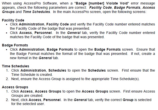Viewport: 158px width, 110px height.
Task: Click the 'Badge Formats' section heading
Action: point(15,45)
